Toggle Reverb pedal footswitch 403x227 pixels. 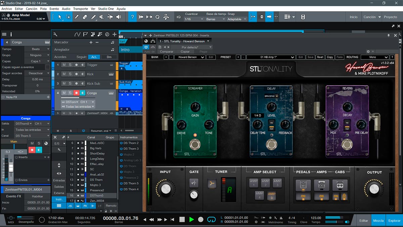(347, 145)
